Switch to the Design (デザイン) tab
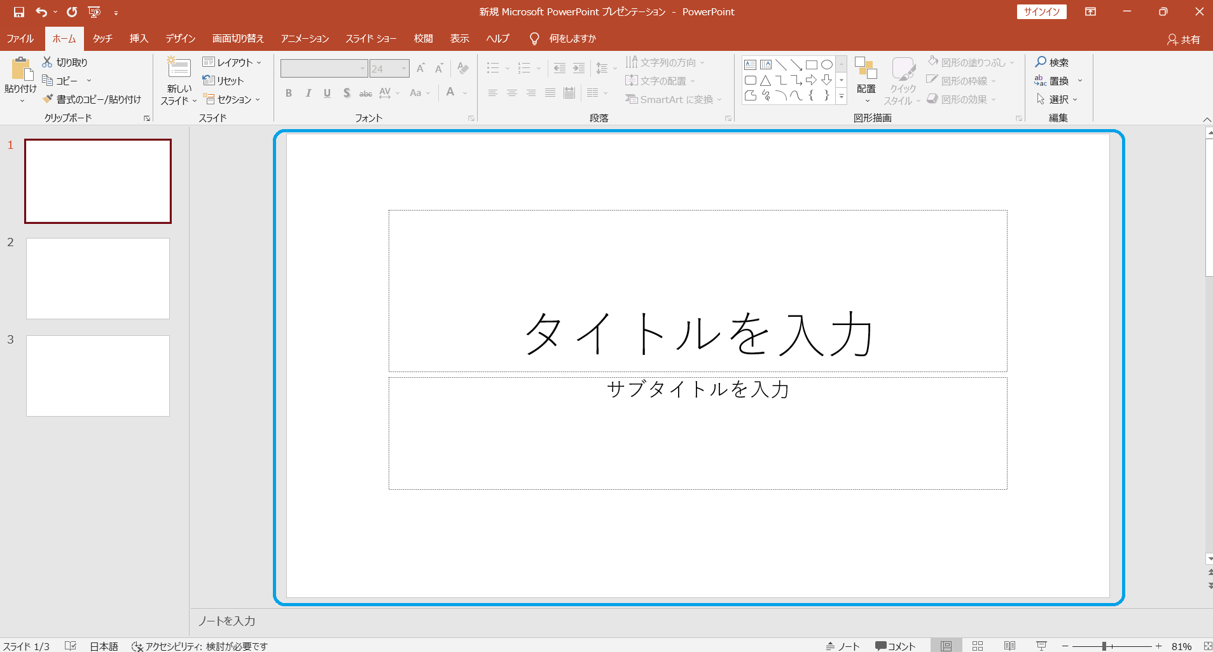 pos(181,39)
